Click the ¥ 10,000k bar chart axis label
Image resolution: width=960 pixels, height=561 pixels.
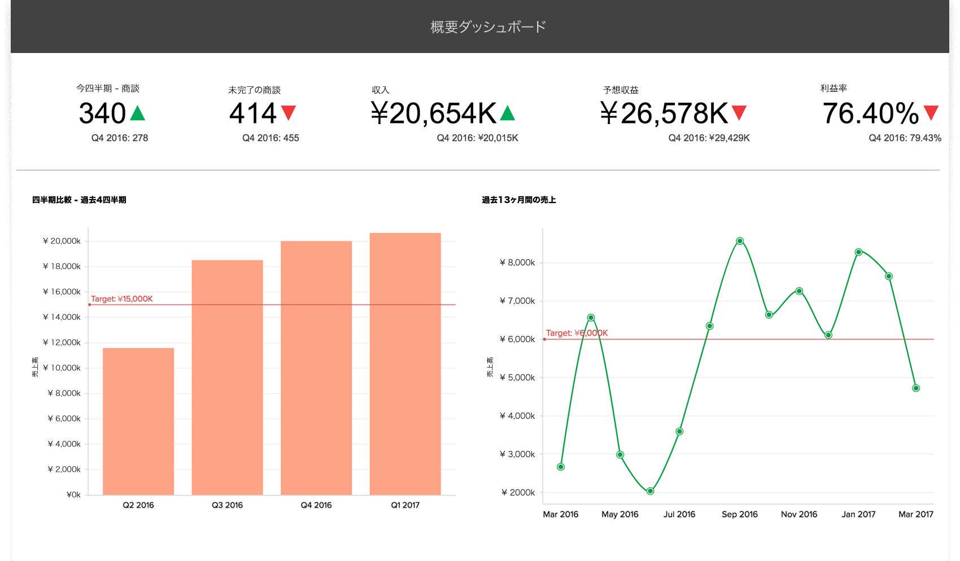[x=62, y=368]
